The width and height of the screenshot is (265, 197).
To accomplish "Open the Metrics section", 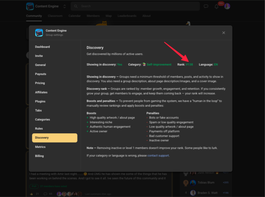I will click(x=40, y=147).
